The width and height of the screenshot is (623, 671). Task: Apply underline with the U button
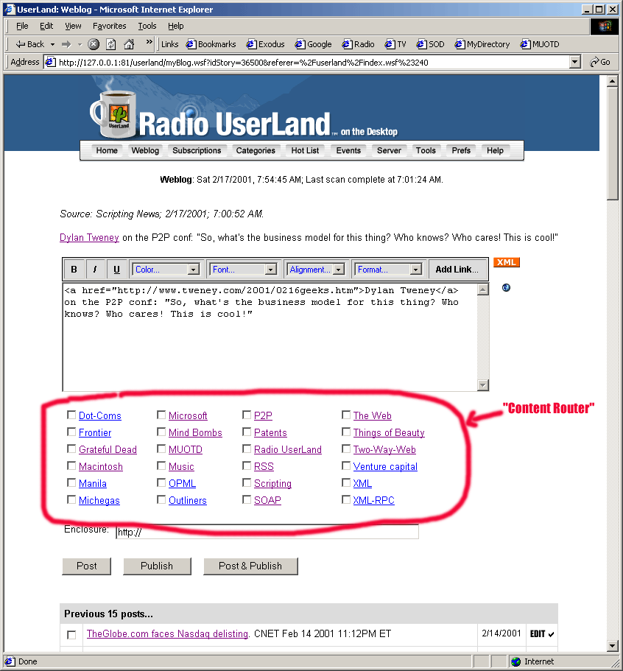pyautogui.click(x=116, y=270)
